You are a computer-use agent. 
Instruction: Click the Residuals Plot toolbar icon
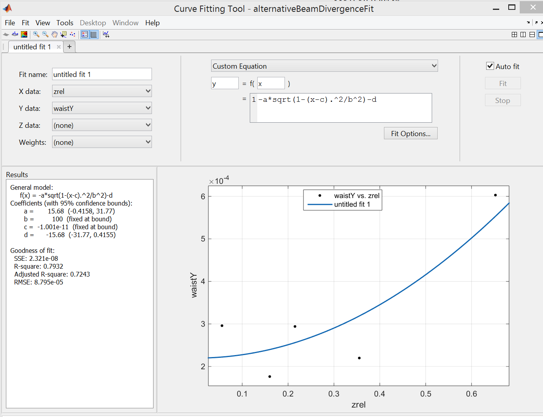(15, 34)
